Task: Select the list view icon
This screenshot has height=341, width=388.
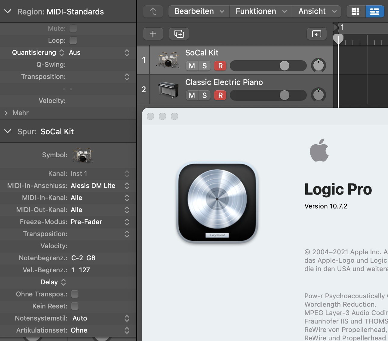Action: click(374, 11)
